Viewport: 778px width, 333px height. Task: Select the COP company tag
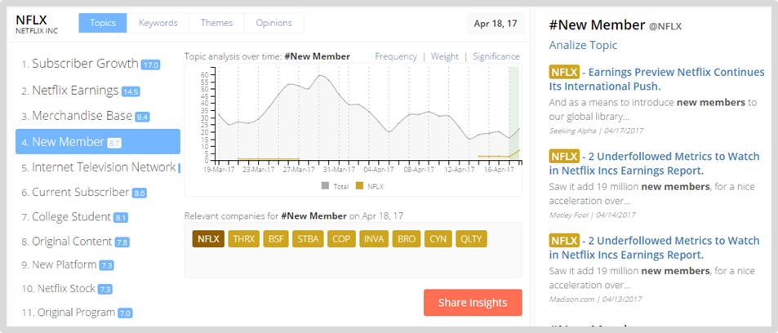point(341,238)
